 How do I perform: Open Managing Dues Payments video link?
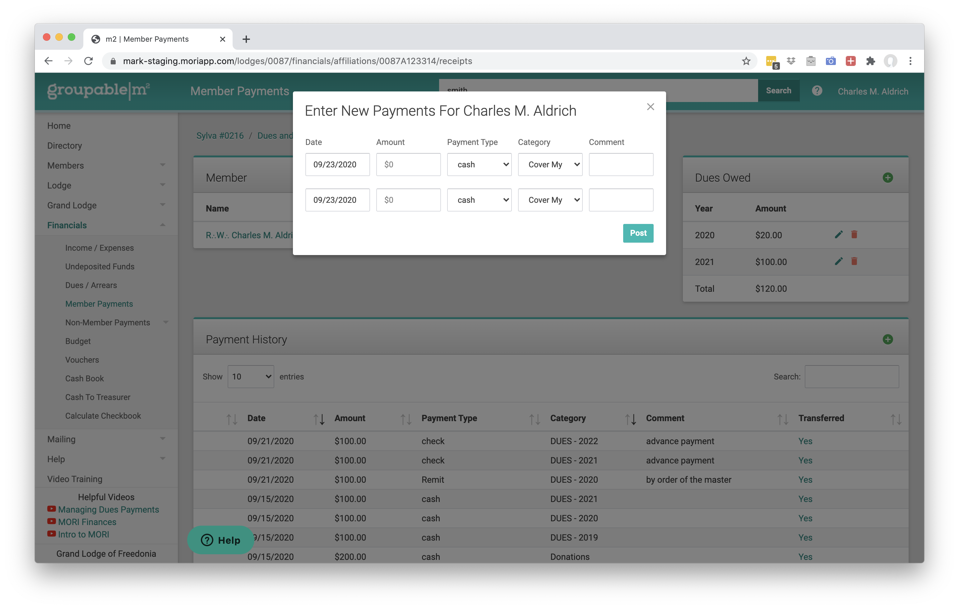(108, 510)
